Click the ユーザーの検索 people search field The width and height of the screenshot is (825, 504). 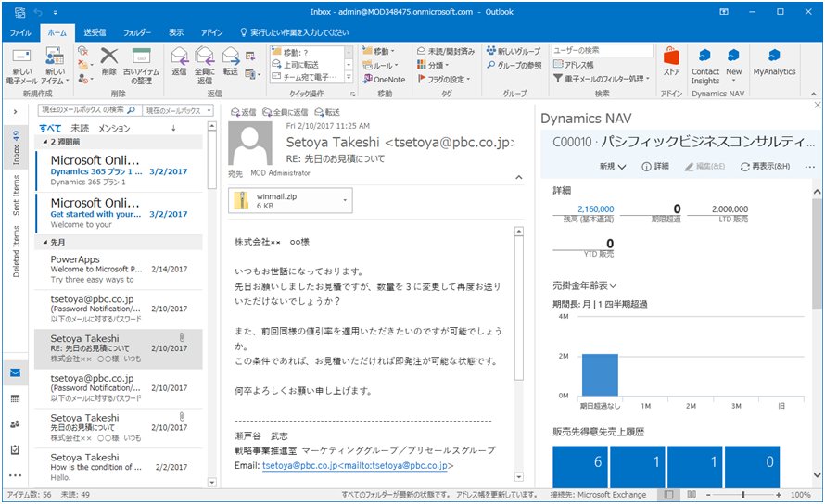tap(602, 51)
